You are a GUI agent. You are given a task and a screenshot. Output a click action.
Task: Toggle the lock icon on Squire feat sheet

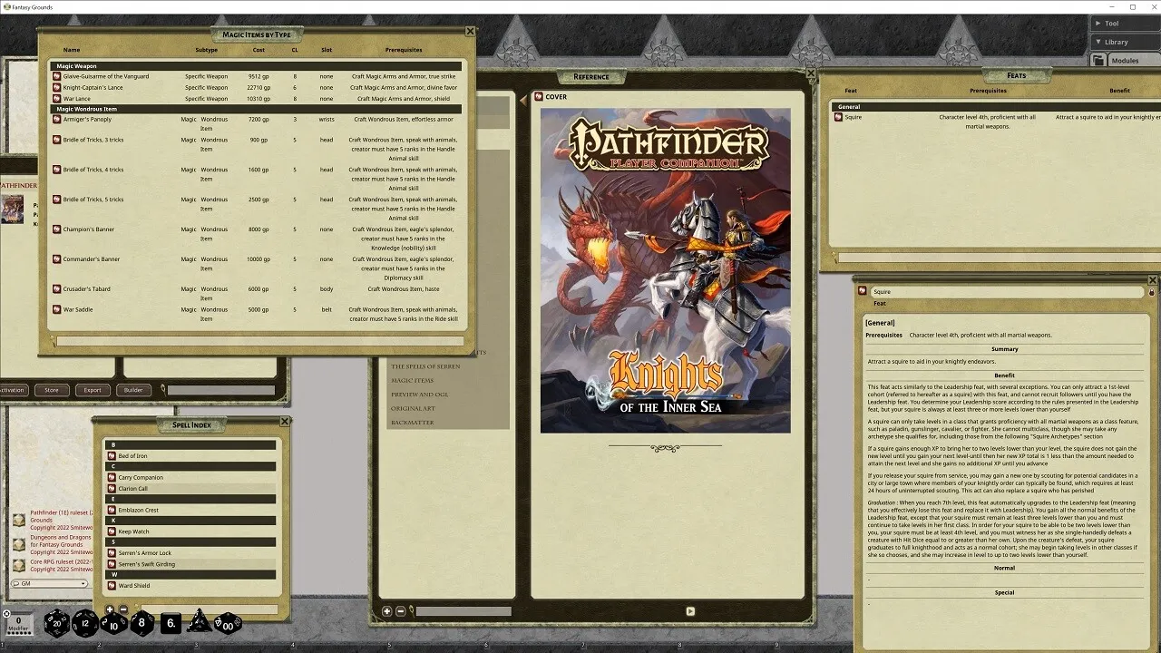coord(1152,292)
